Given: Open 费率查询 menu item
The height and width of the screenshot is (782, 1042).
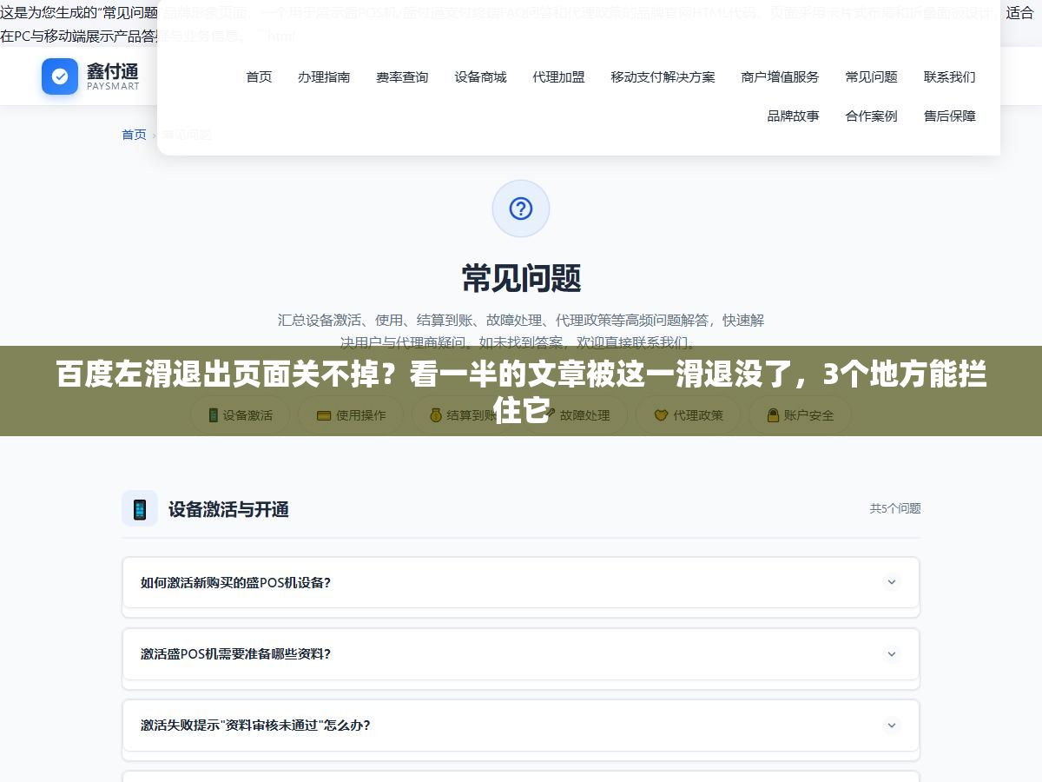Looking at the screenshot, I should pyautogui.click(x=402, y=76).
